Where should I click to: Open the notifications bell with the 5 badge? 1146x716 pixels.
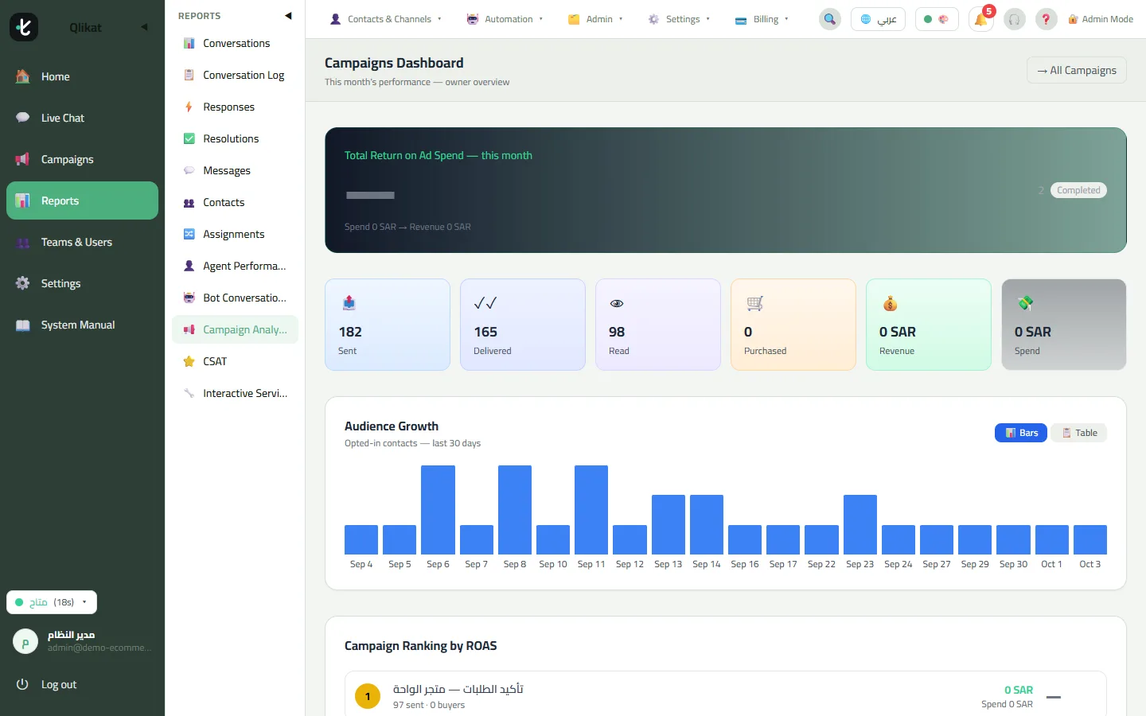coord(981,19)
